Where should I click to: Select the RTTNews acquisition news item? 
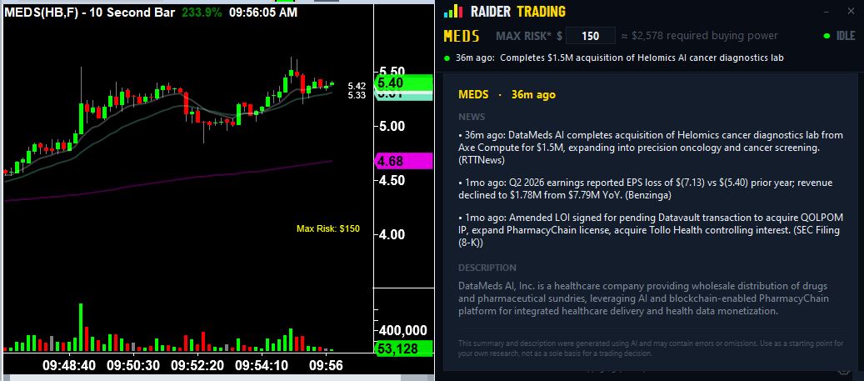pos(650,148)
